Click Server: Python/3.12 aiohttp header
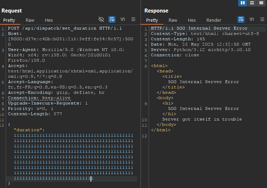 pos(201,50)
